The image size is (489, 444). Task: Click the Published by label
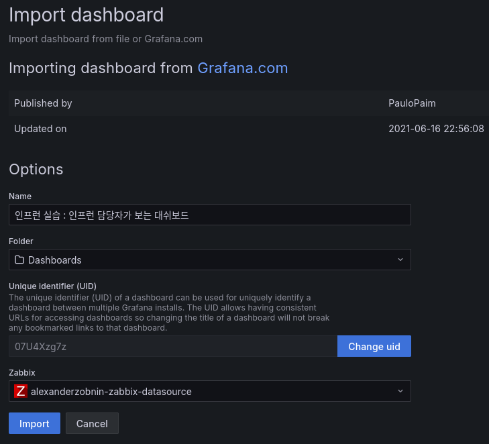[x=43, y=103]
